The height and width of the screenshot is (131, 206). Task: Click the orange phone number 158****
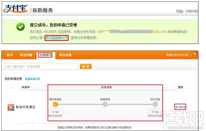pyautogui.click(x=103, y=32)
